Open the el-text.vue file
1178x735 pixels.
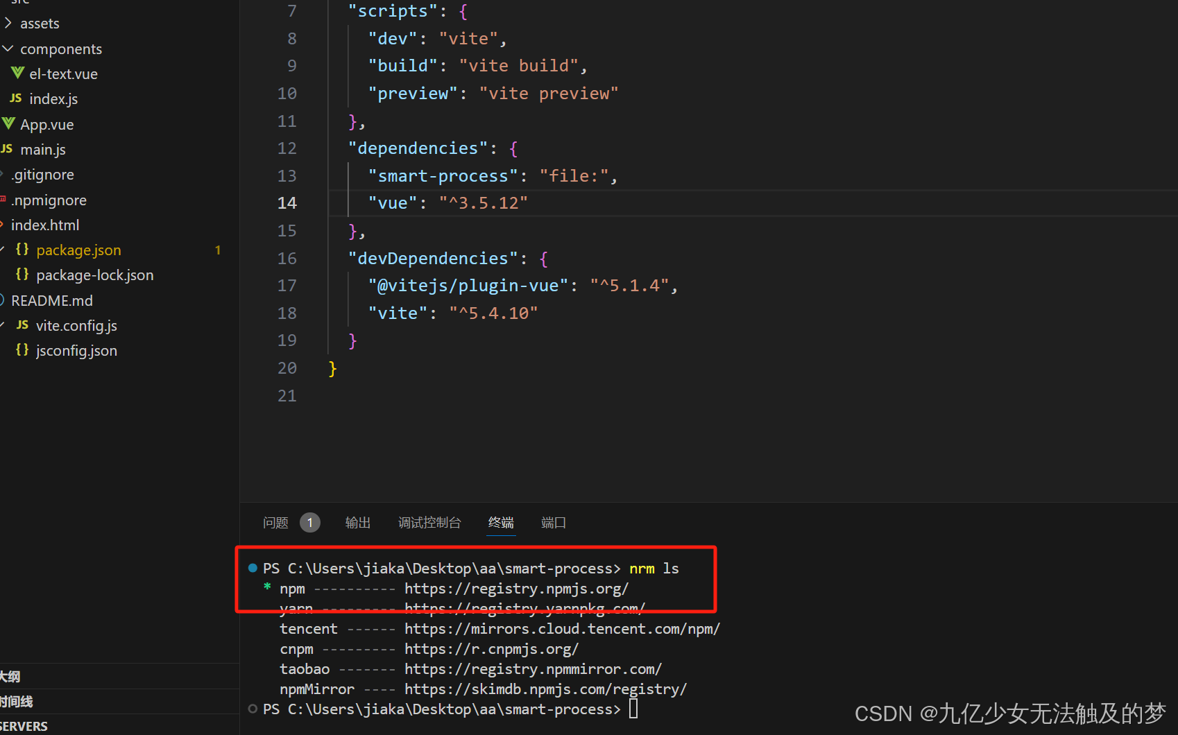coord(63,74)
